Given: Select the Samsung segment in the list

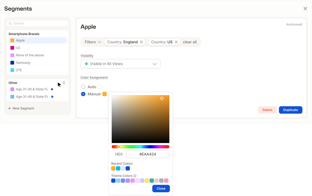Looking at the screenshot, I should [23, 63].
